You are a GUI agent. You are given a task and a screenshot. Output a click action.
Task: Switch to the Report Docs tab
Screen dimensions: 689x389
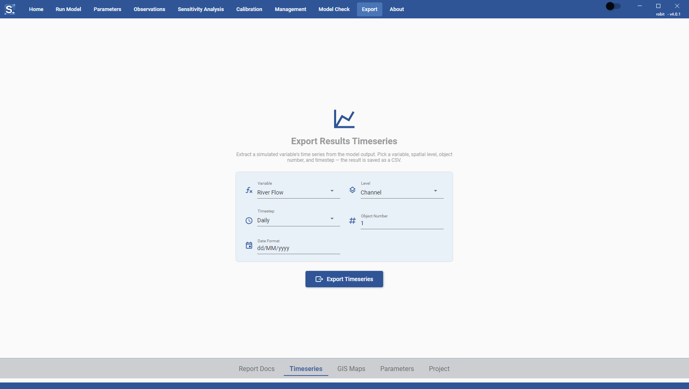pos(257,369)
